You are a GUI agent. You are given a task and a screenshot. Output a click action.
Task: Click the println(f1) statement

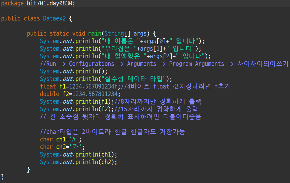pos(77,102)
